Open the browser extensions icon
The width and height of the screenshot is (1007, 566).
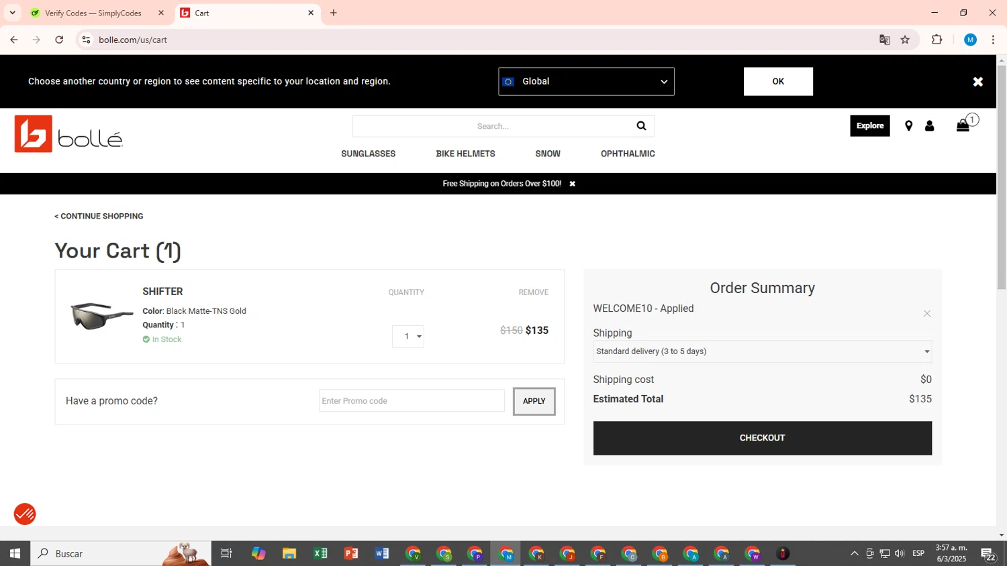point(937,40)
